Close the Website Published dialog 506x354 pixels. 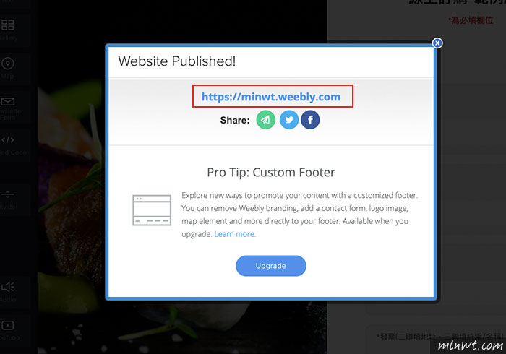click(437, 43)
